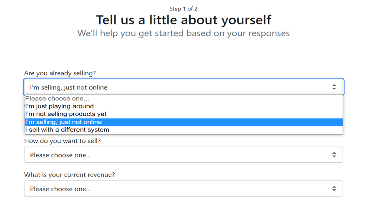Open the 'What is your current revenue?' dropdown
This screenshot has height=204, width=367.
pyautogui.click(x=183, y=189)
